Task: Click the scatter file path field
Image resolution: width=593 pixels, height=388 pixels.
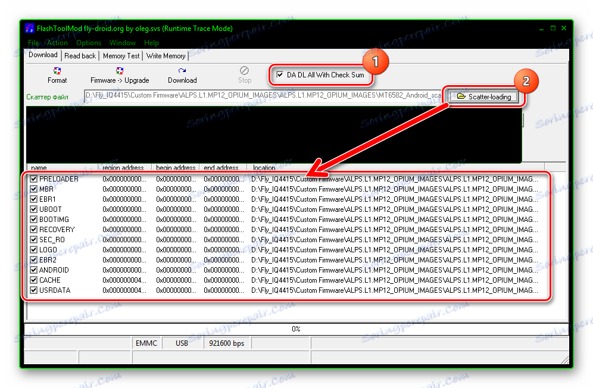Action: 263,95
